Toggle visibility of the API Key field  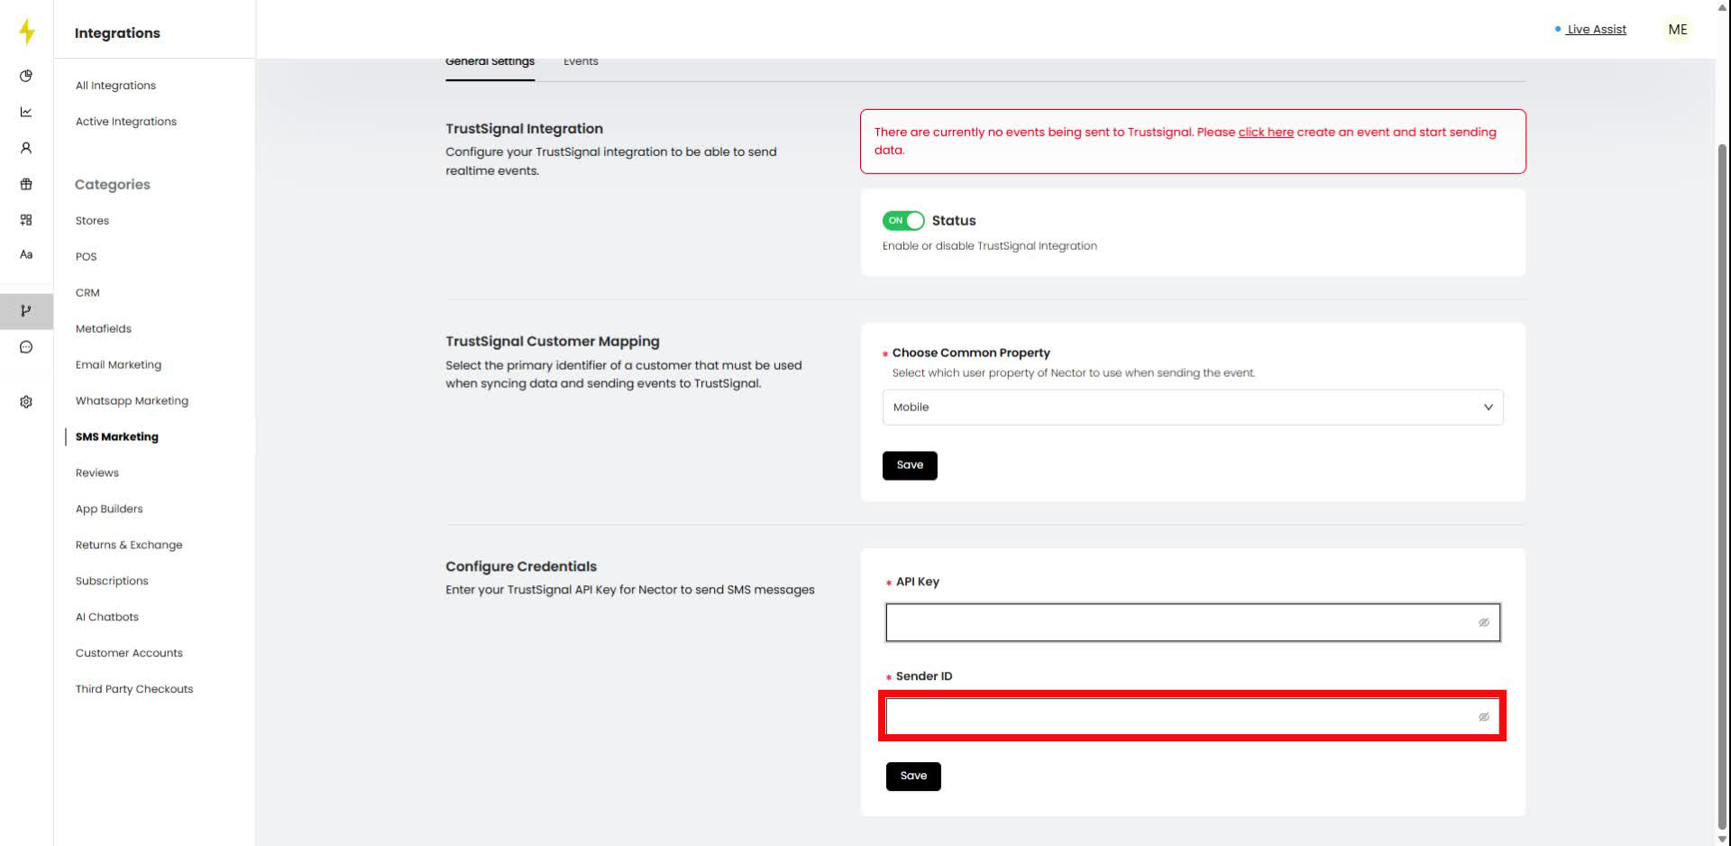(x=1484, y=622)
